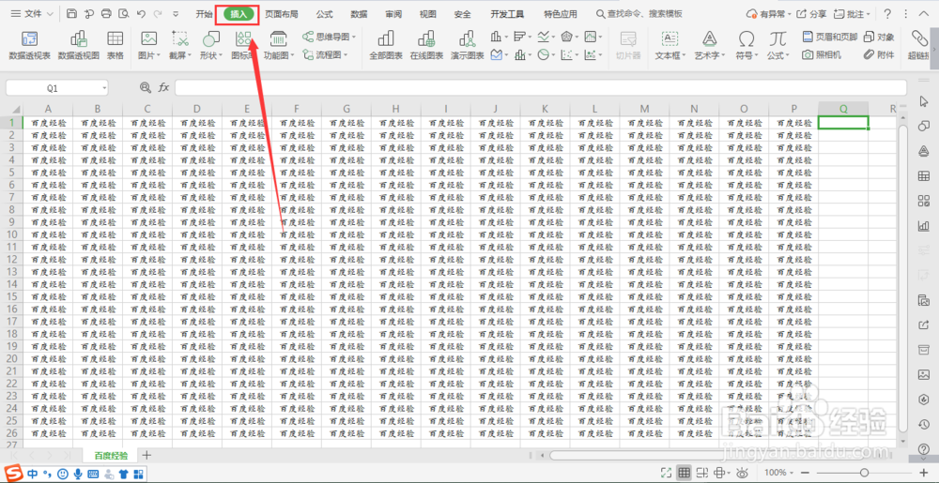Open All Charts (全部图表)
Image resolution: width=939 pixels, height=483 pixels.
(386, 46)
